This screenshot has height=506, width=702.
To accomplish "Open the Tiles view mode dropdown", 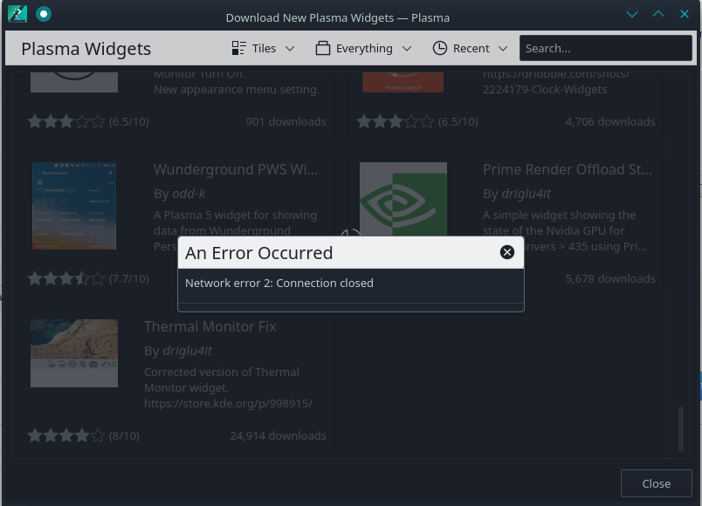I will pos(264,48).
